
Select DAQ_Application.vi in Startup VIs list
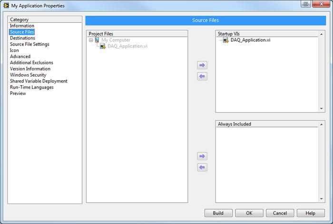point(250,40)
